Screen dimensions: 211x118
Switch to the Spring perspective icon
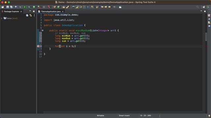[208, 7]
